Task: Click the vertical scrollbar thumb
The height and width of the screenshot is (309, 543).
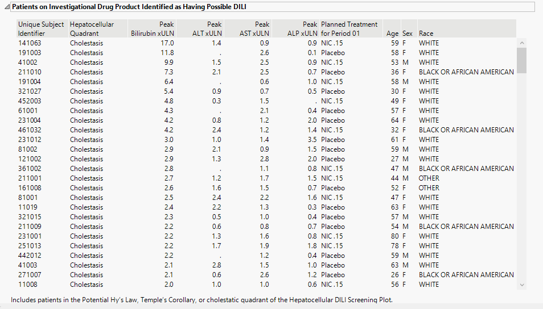Action: click(x=521, y=60)
